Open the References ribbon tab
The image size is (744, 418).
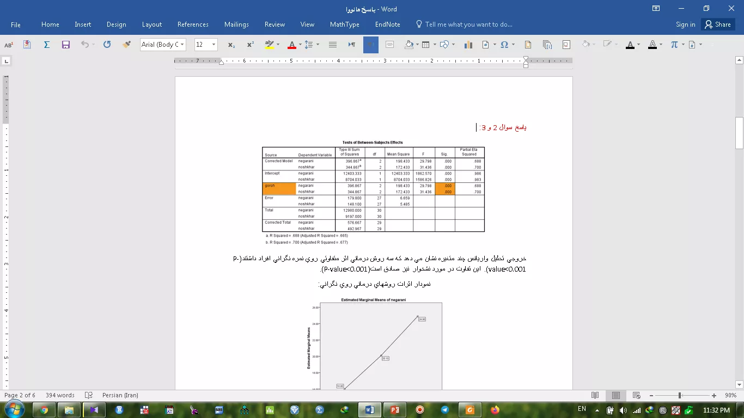193,24
